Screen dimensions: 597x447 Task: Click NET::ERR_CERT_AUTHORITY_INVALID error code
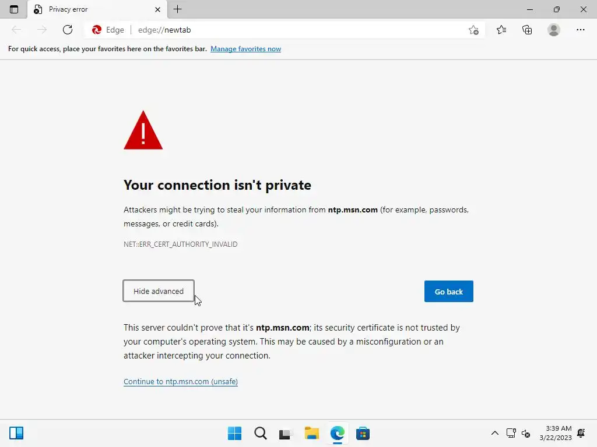[x=181, y=244]
